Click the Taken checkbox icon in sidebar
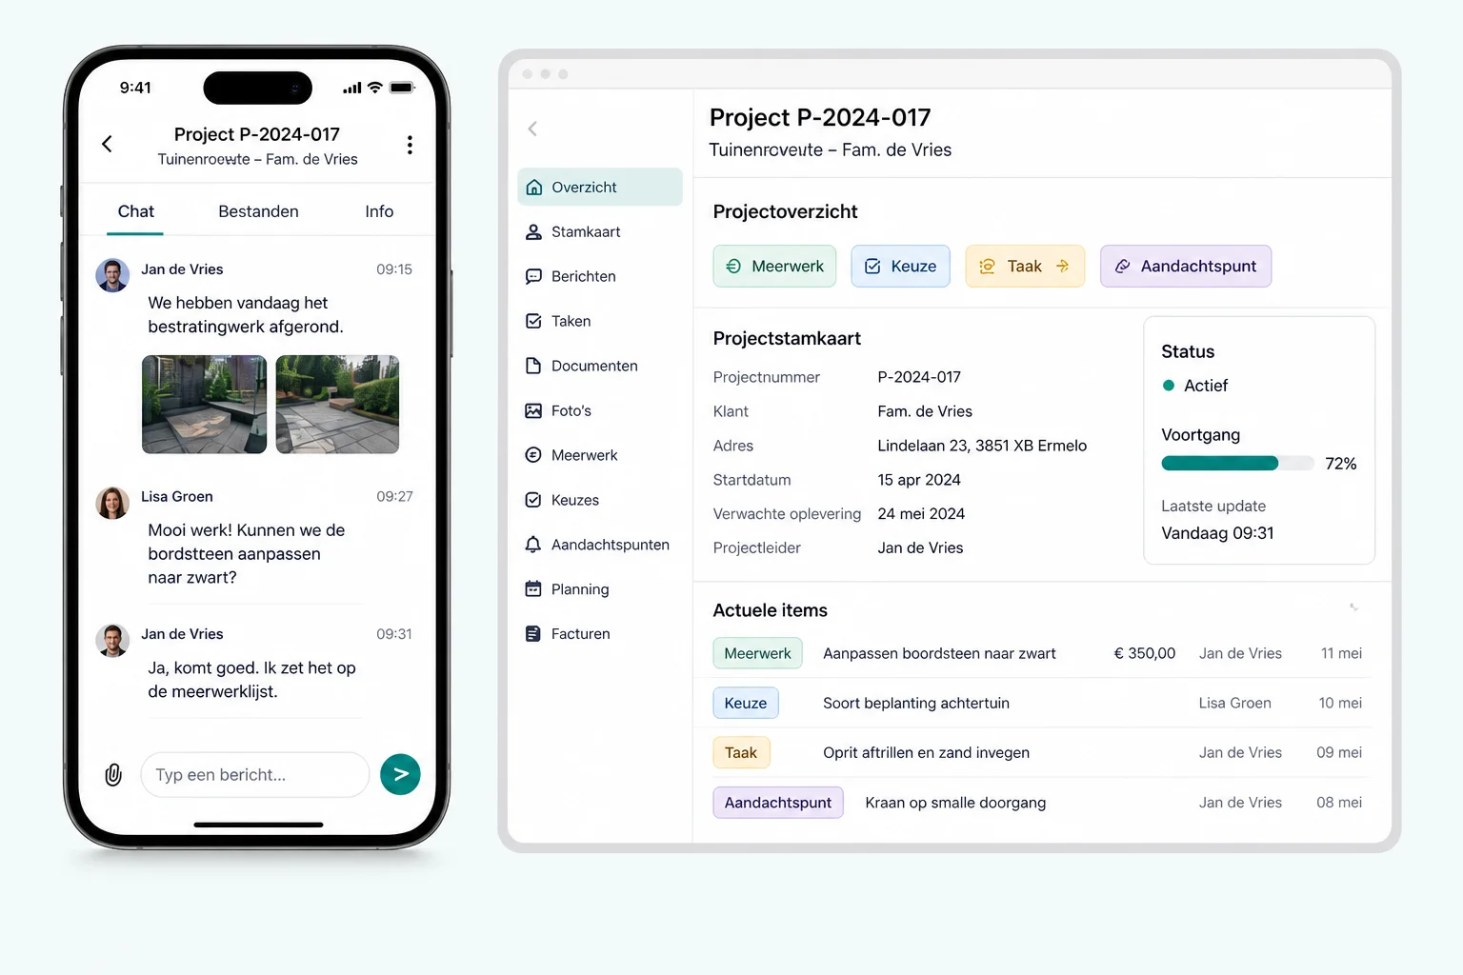Screen dimensions: 1463x975 pos(534,321)
